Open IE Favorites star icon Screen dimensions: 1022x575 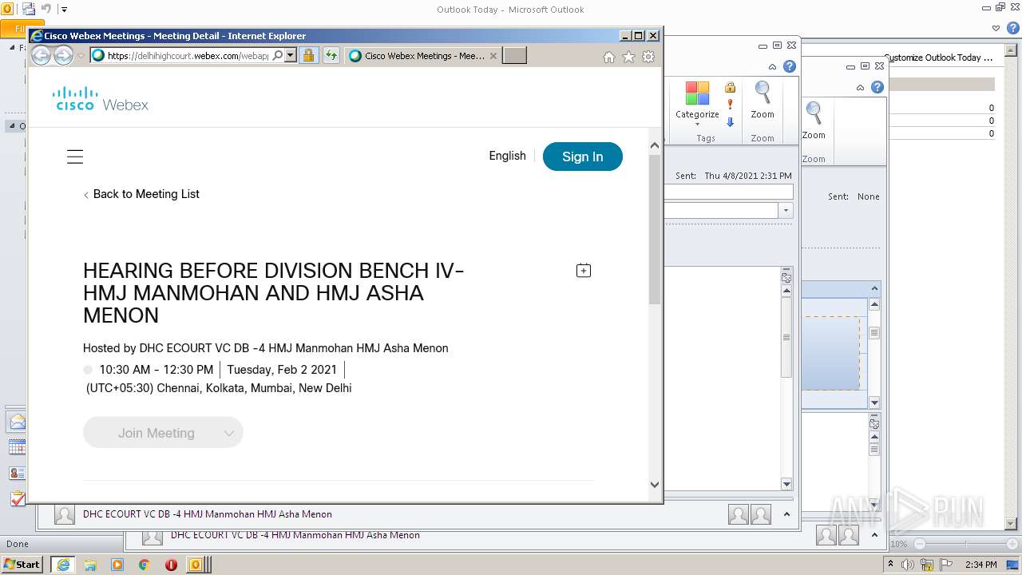point(628,57)
